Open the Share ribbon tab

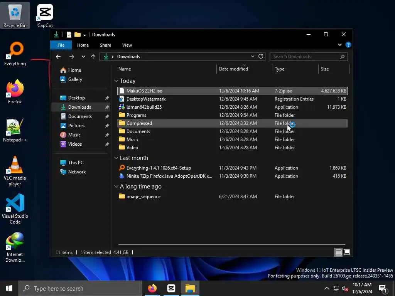tap(105, 45)
